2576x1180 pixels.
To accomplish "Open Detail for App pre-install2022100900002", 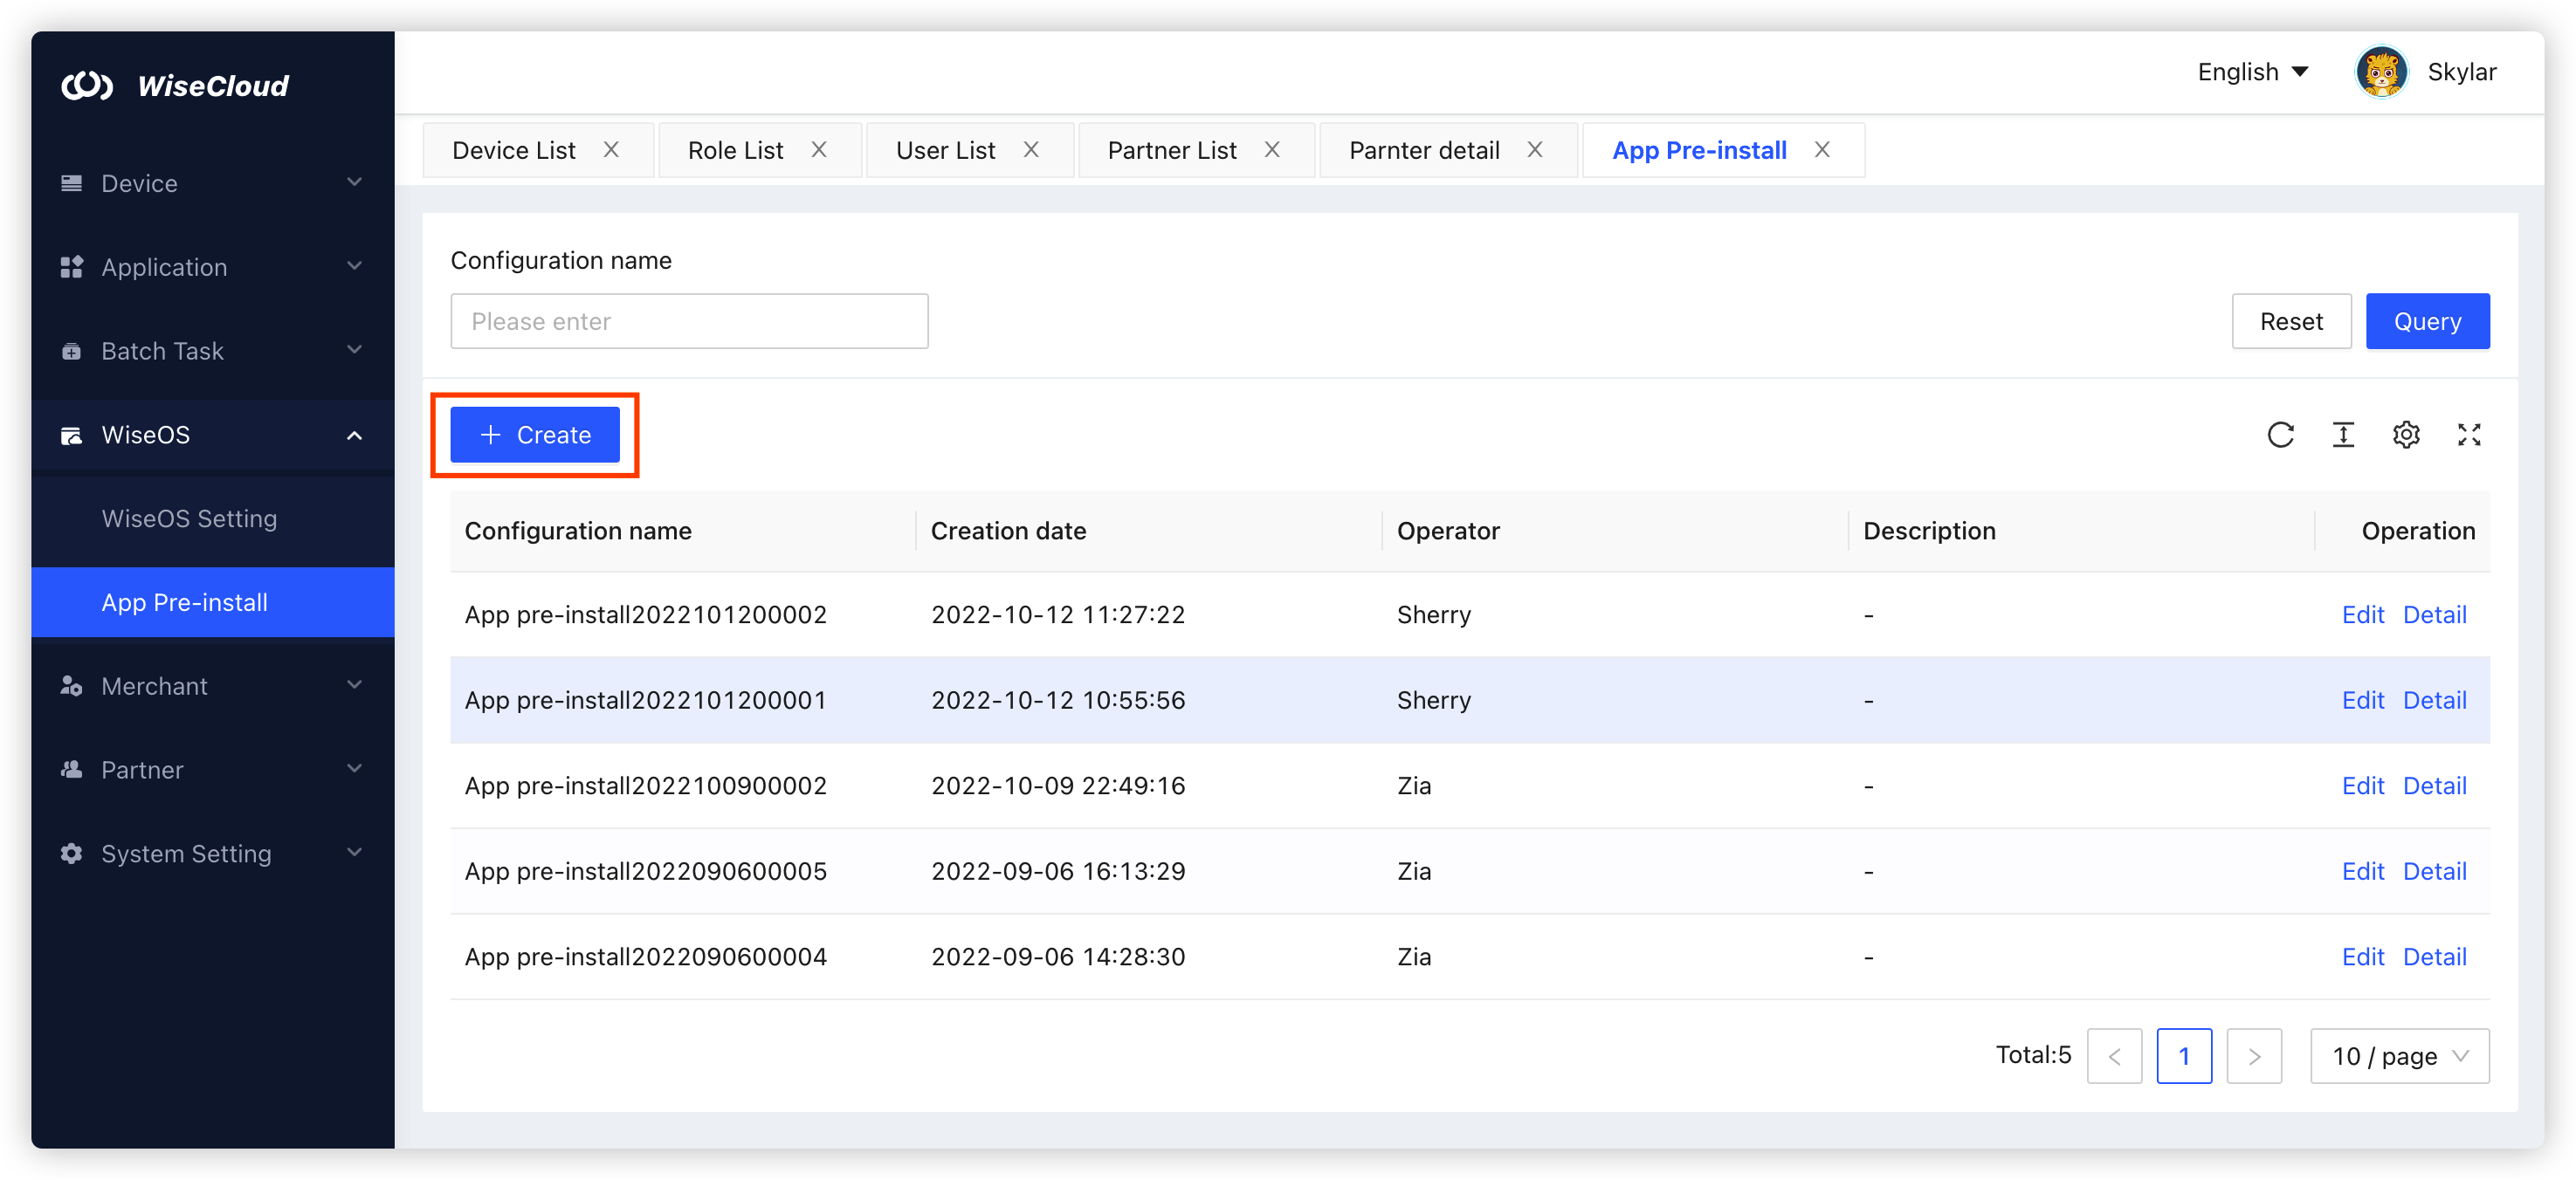I will click(x=2434, y=786).
